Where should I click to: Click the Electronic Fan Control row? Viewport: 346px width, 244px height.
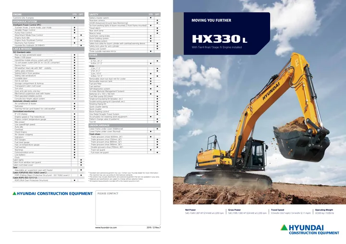(x=49, y=43)
